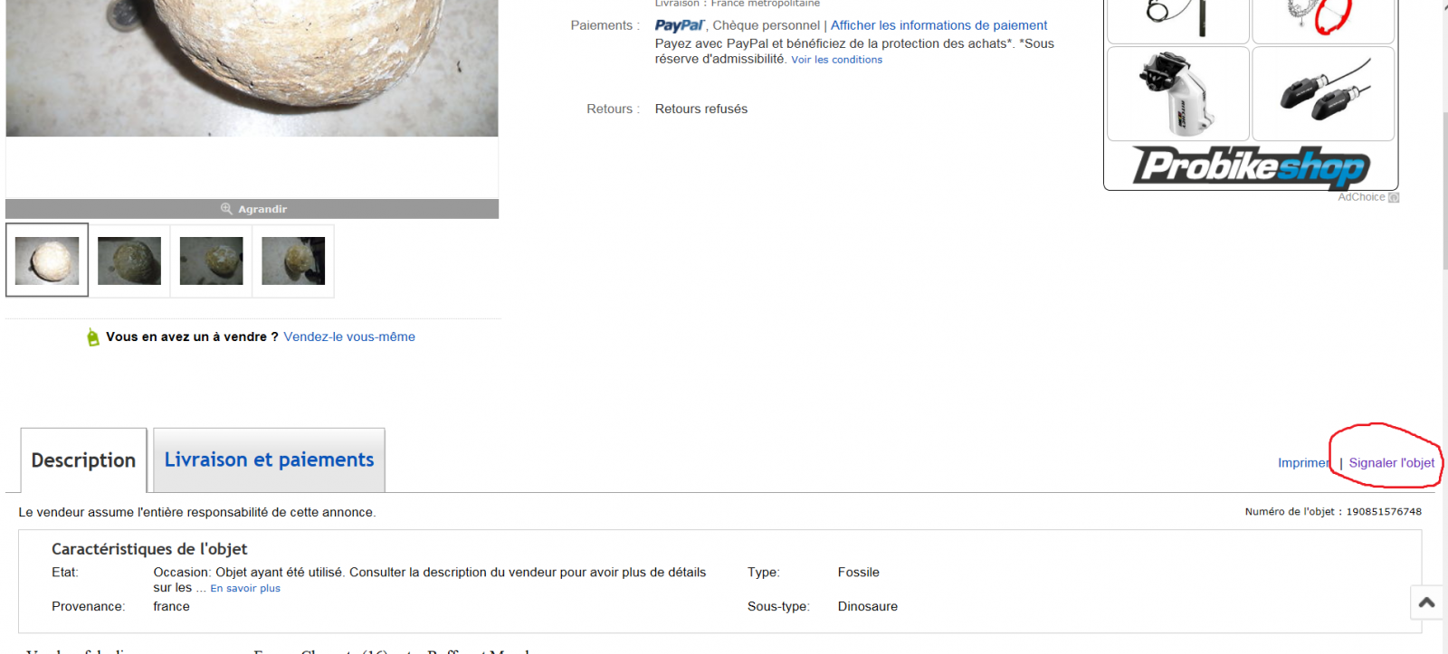Open the Probikeshop ad logo
1448x654 pixels.
1251,166
